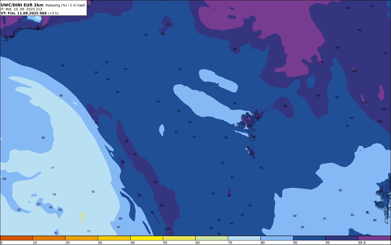Click the legend tick label 30
The width and height of the screenshot is (391, 245).
(100, 243)
